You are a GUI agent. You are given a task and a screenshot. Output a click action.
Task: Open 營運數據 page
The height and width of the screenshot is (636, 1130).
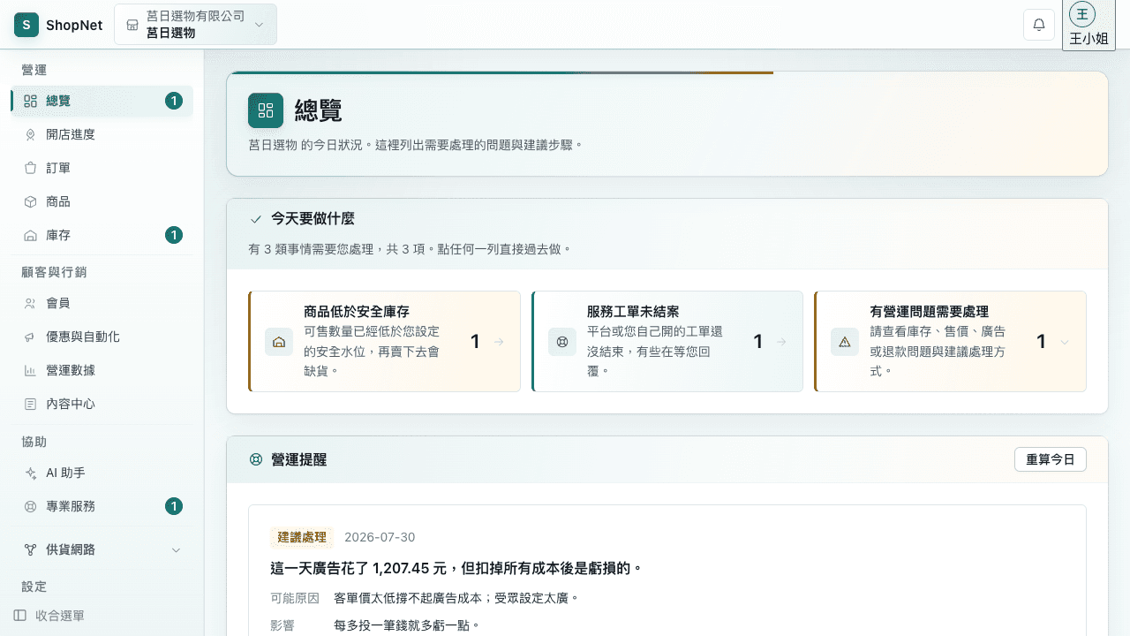102,370
